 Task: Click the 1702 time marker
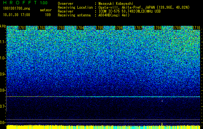41,28
